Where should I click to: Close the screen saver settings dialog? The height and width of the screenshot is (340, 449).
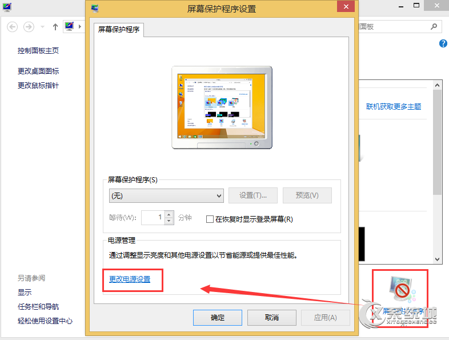coord(346,7)
